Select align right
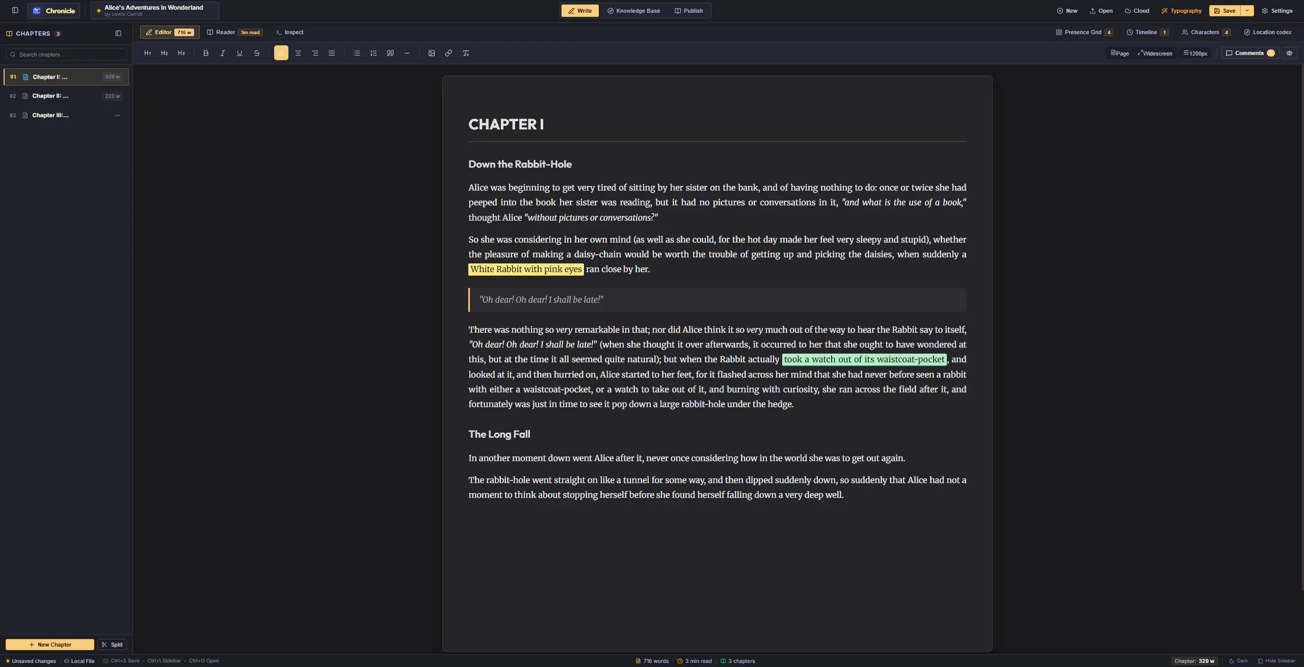This screenshot has width=1304, height=667. point(315,53)
